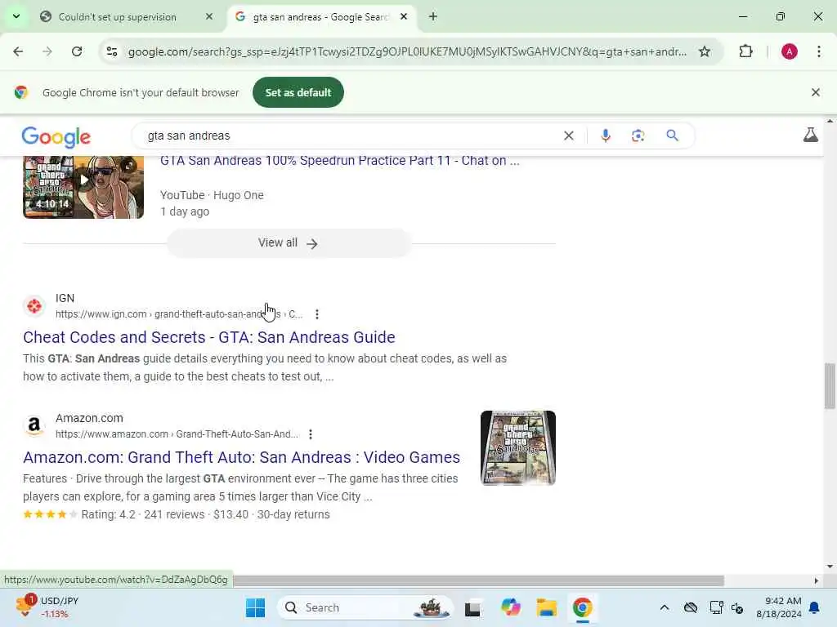
Task: Search by image with Lens icon
Action: tap(638, 136)
